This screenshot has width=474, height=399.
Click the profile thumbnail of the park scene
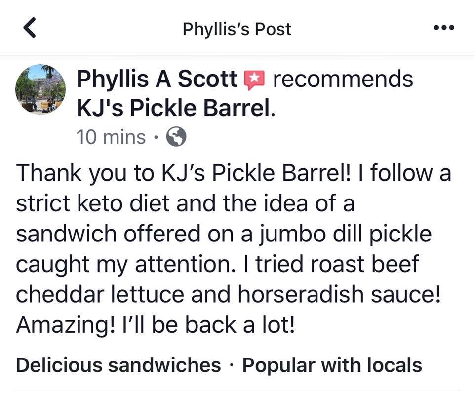(x=42, y=90)
